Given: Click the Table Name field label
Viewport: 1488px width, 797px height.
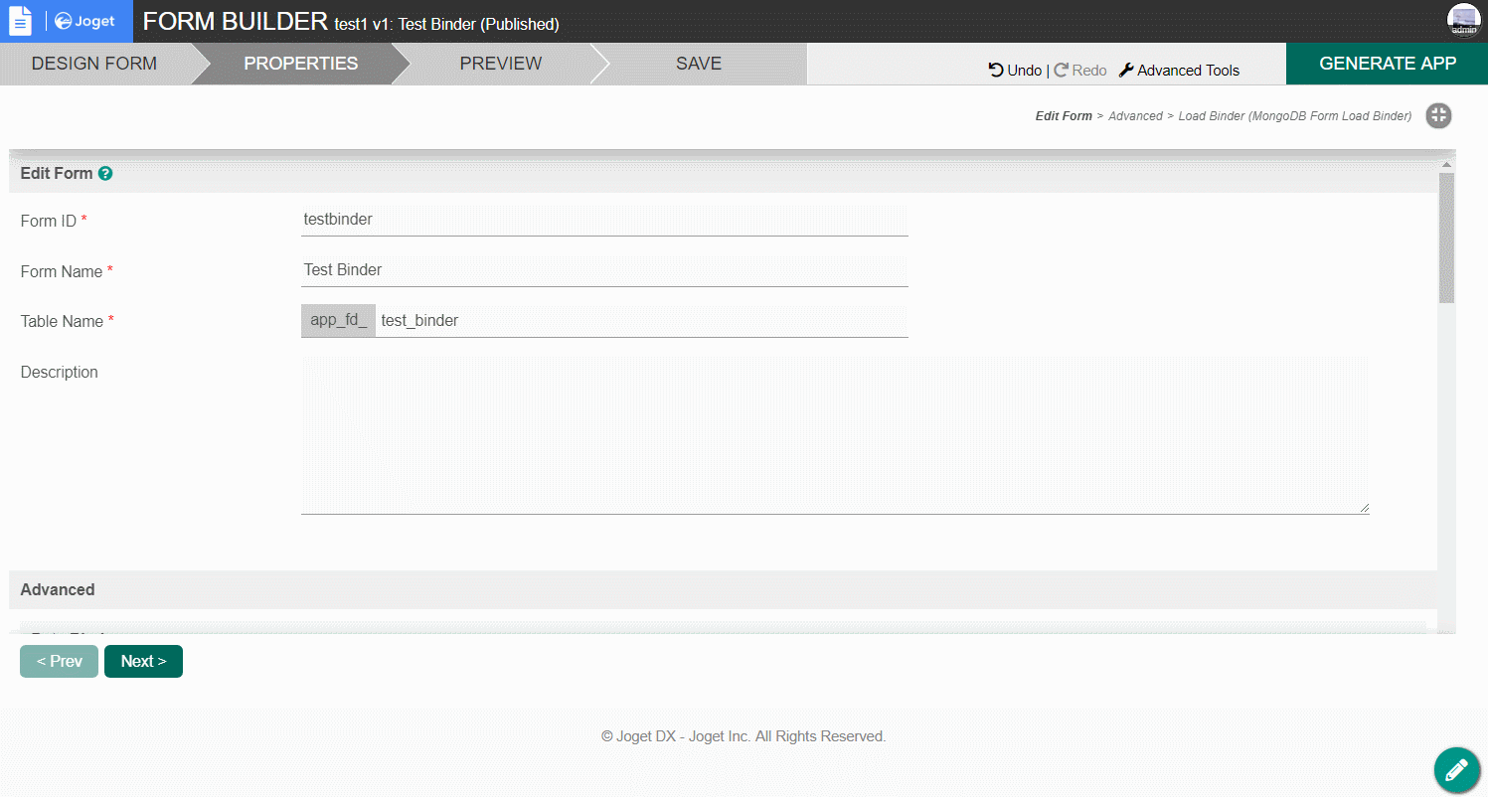Looking at the screenshot, I should click(63, 321).
